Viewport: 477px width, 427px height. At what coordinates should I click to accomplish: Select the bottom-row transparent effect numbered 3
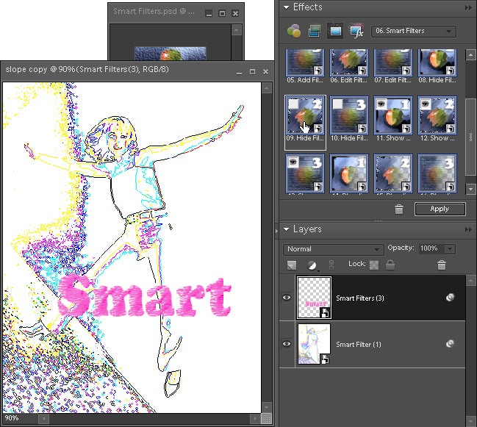pyautogui.click(x=437, y=173)
